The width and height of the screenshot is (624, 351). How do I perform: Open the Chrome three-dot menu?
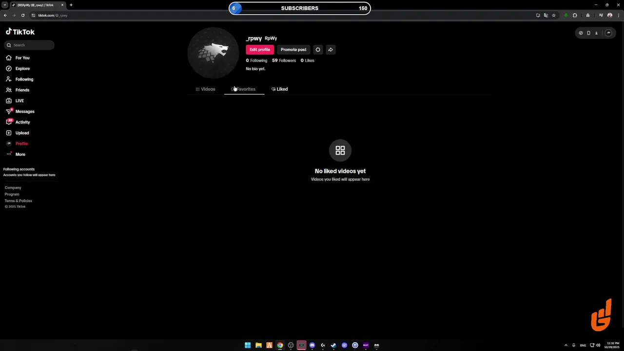point(618,15)
